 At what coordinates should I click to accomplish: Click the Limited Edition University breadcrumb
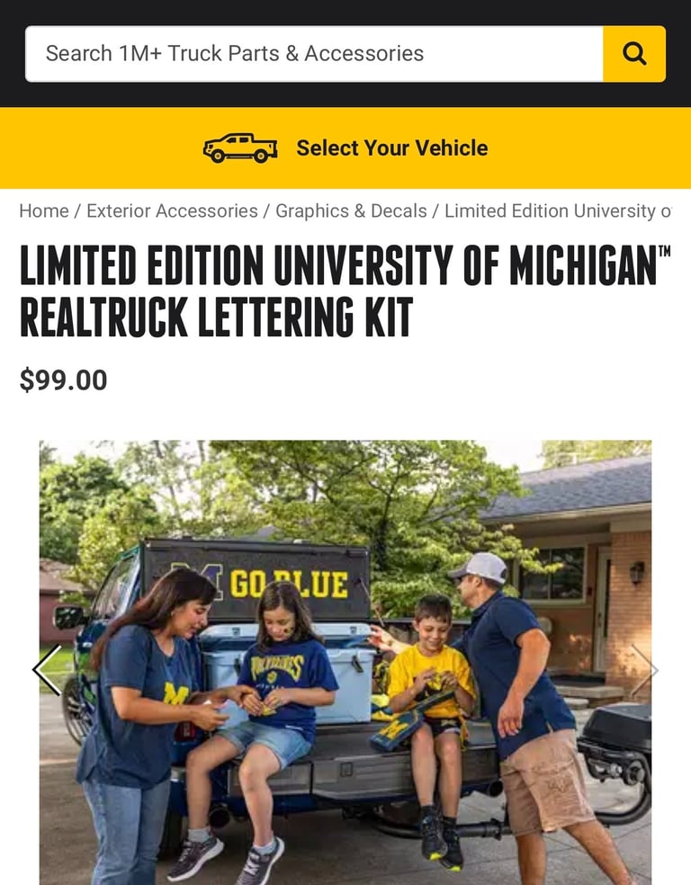pos(558,210)
